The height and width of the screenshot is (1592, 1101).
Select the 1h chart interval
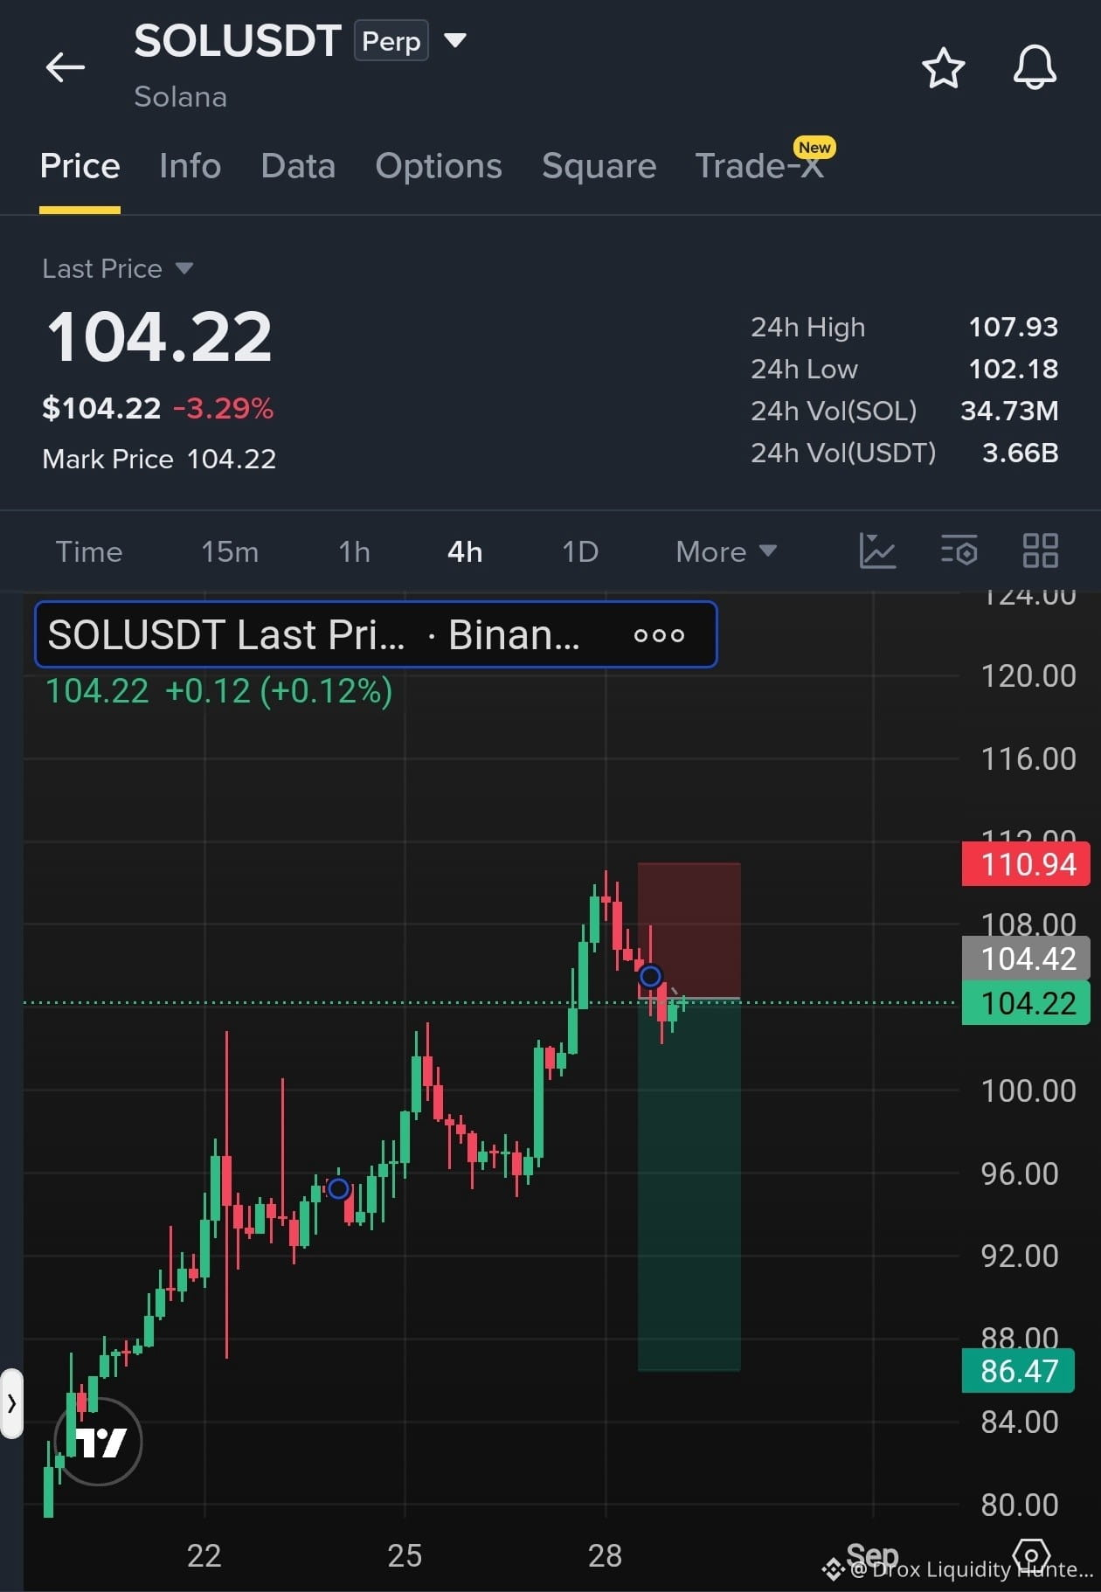click(x=354, y=551)
